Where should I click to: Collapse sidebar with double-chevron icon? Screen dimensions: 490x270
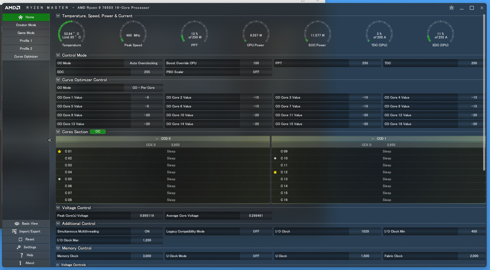pos(50,140)
